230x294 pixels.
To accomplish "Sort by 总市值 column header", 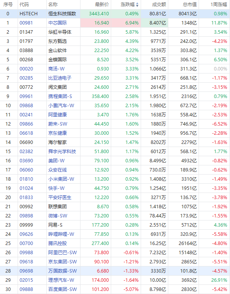I will 190,5.
